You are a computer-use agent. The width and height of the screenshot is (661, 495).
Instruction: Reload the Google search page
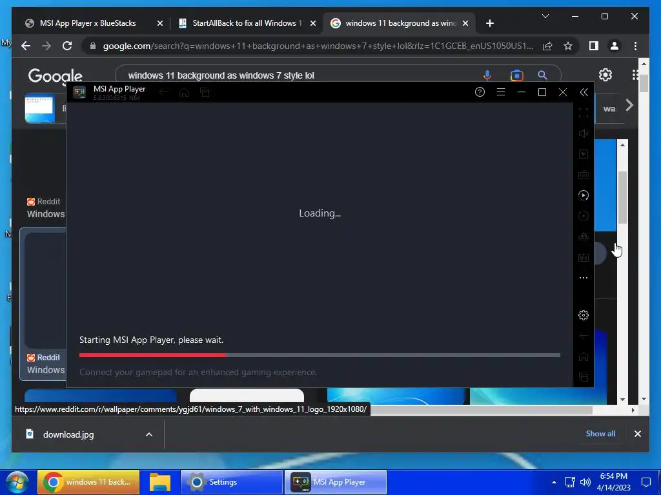pos(67,46)
